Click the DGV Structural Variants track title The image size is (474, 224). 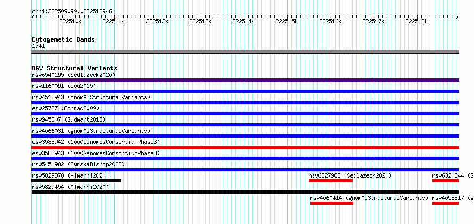pyautogui.click(x=75, y=68)
